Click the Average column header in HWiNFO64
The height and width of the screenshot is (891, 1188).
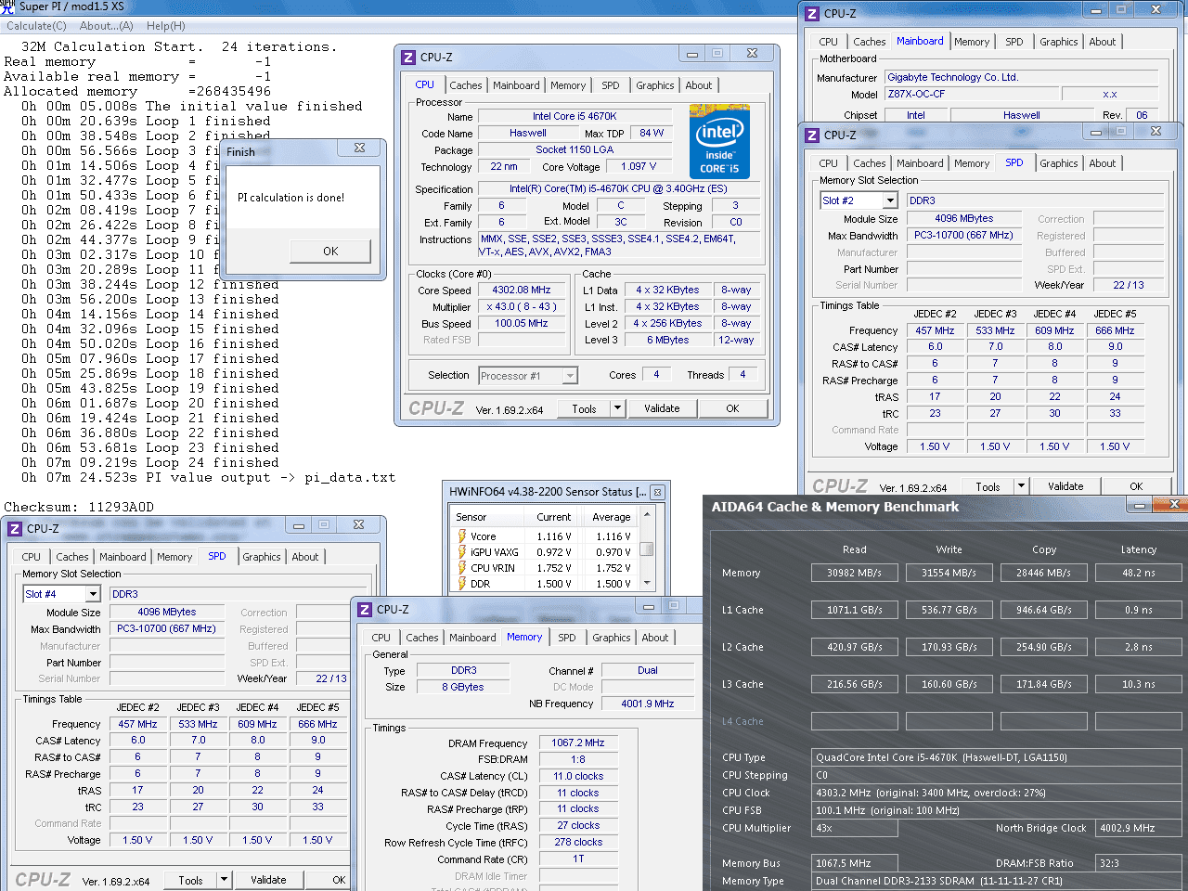click(612, 517)
